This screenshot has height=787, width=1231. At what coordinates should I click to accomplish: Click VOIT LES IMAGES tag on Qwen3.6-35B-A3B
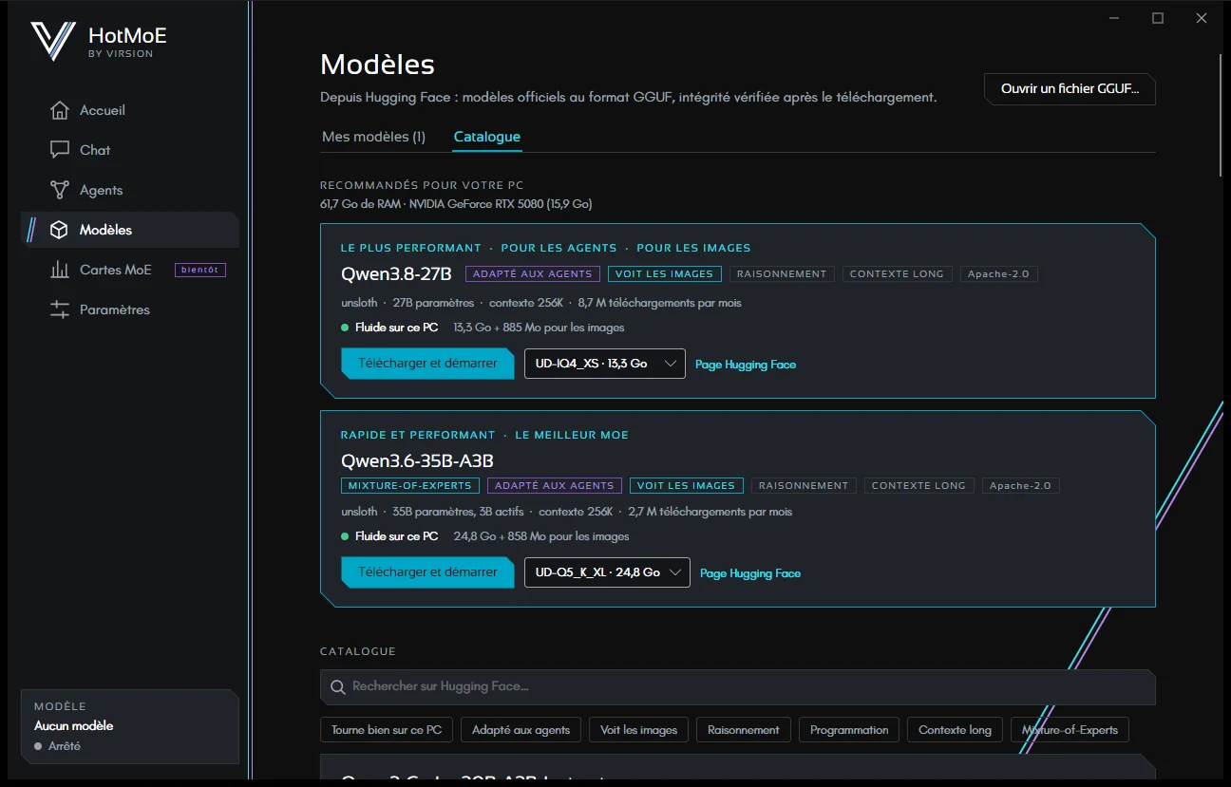pyautogui.click(x=686, y=485)
